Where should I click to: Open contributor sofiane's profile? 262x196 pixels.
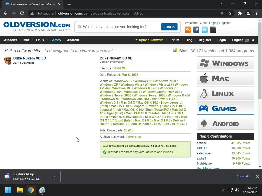pyautogui.click(x=202, y=143)
